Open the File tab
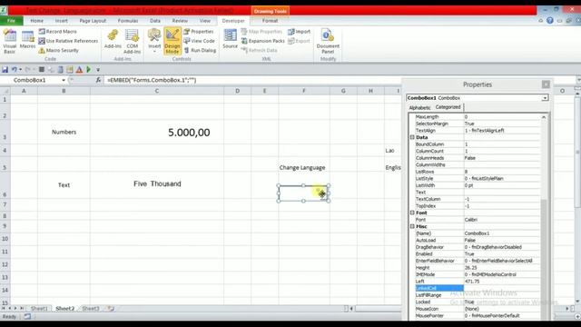 (x=12, y=21)
